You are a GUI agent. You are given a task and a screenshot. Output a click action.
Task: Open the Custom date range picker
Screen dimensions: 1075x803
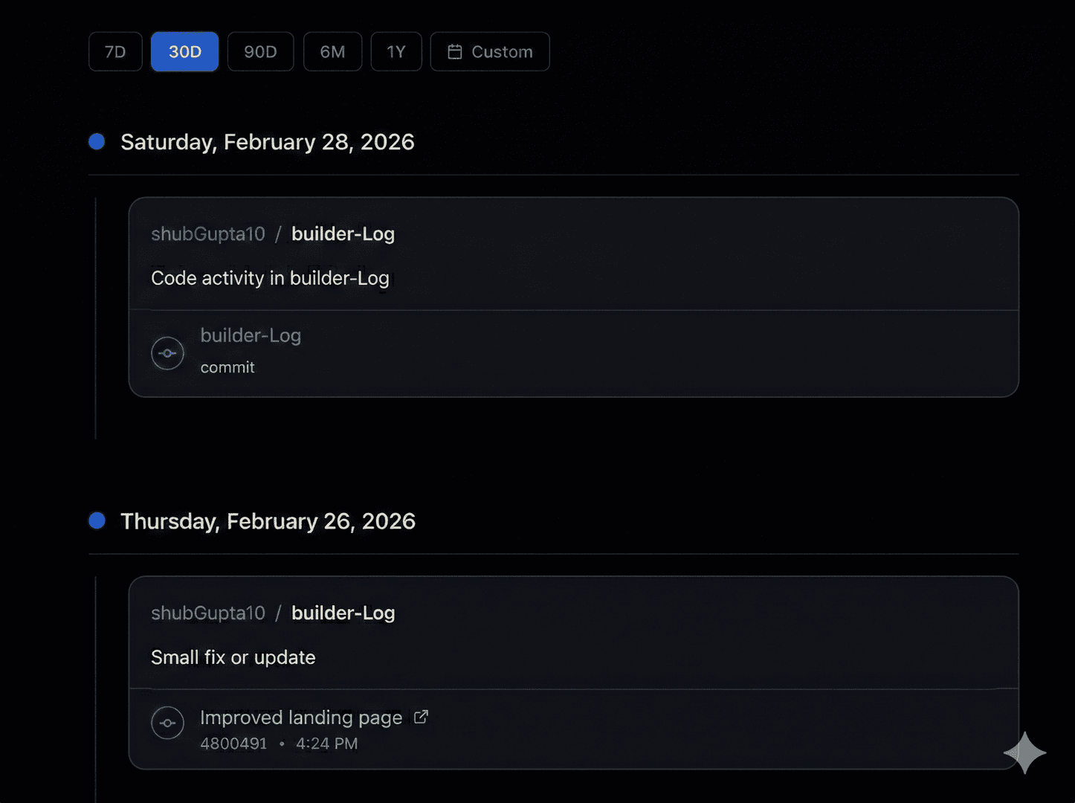click(489, 51)
